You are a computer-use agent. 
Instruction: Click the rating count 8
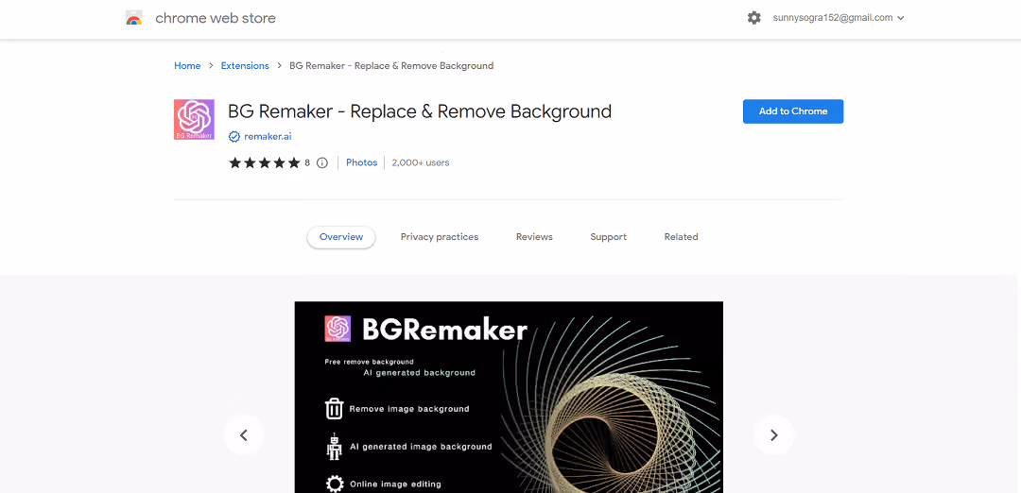[307, 162]
